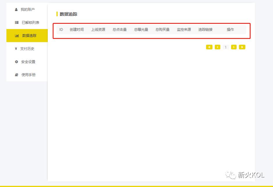Click the gear icon beside 安全设置
The width and height of the screenshot is (273, 187).
click(17, 62)
